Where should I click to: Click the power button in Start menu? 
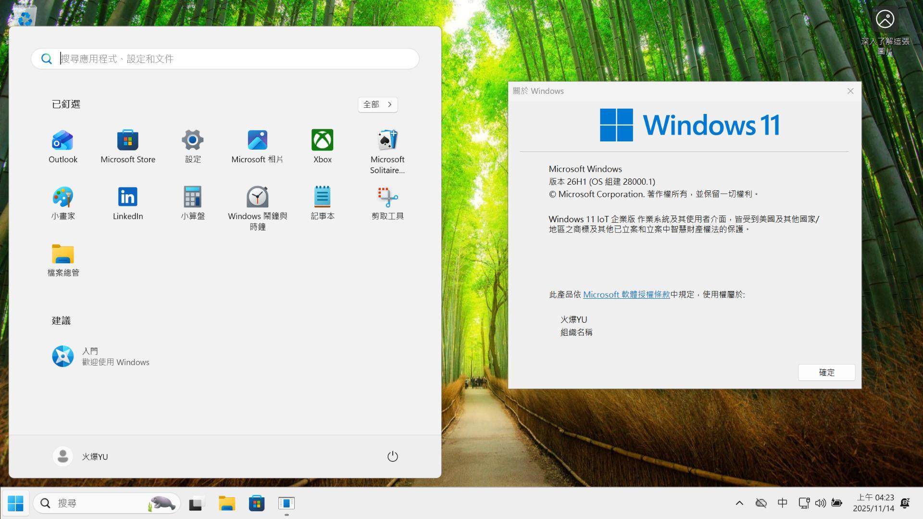[x=393, y=456]
